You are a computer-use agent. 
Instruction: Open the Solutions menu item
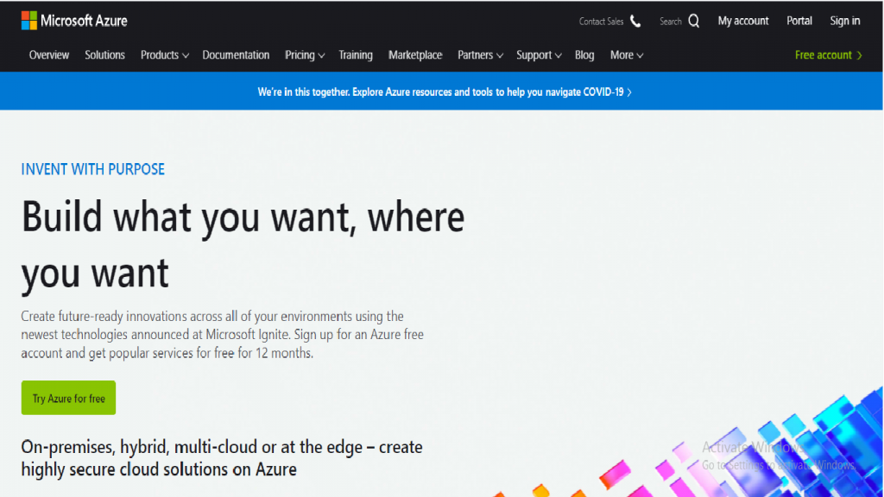[x=104, y=54]
